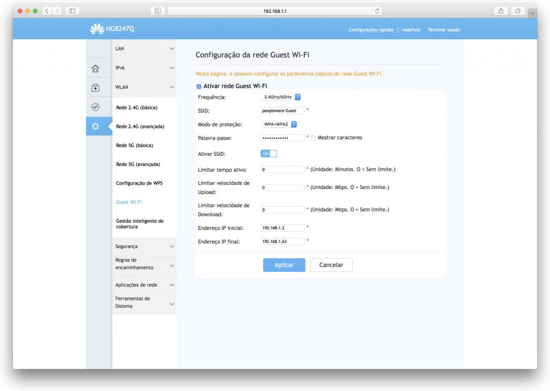Viewport: 550px width, 391px height.
Task: Go back with Safari back arrow
Action: pos(47,11)
